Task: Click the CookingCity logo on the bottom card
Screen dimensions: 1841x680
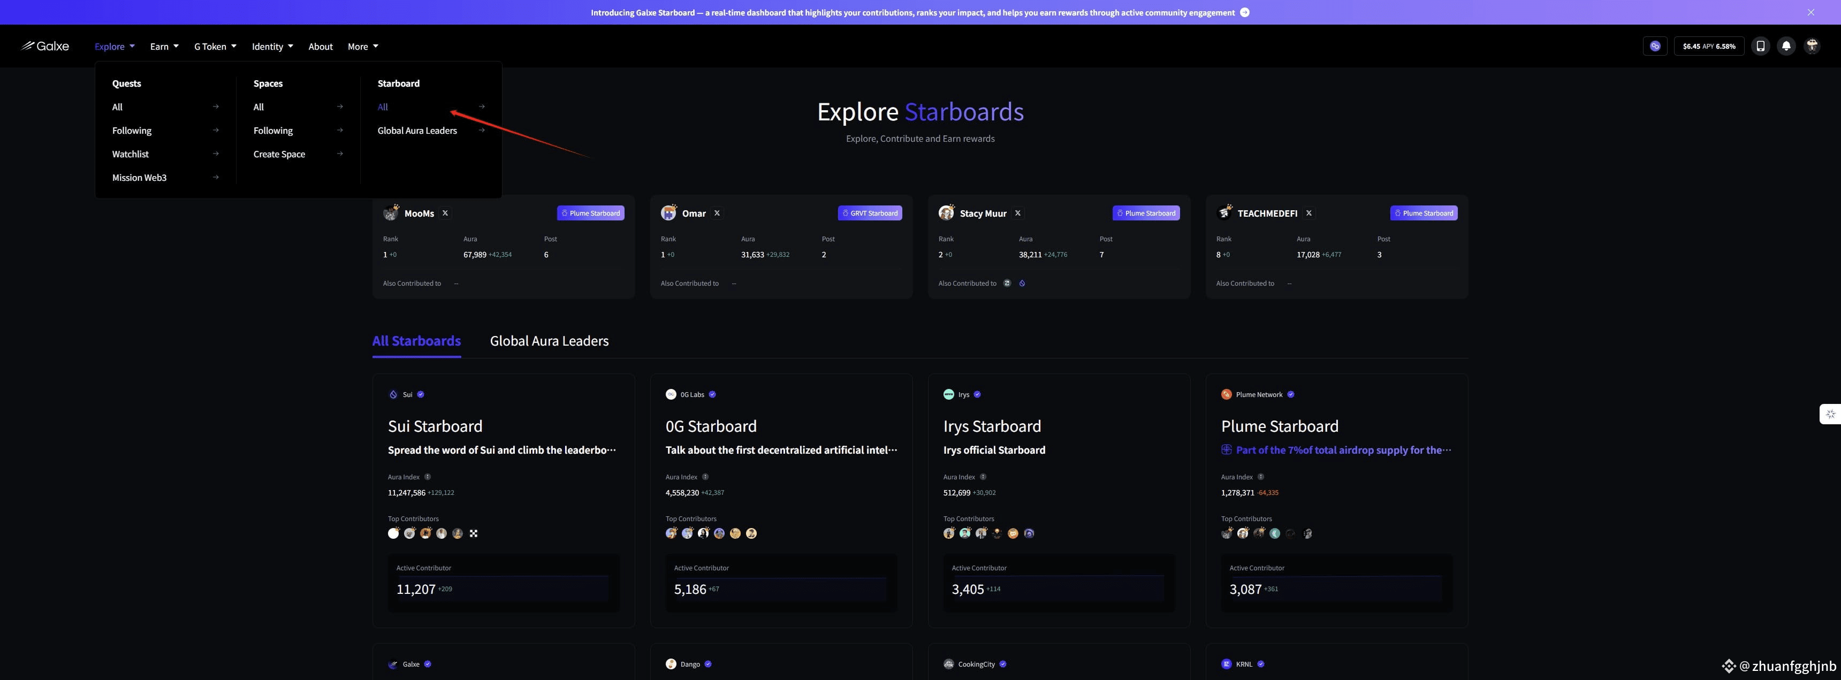Action: click(x=948, y=664)
